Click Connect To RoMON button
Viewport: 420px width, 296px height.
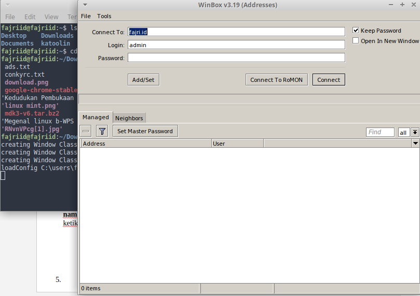tap(276, 80)
